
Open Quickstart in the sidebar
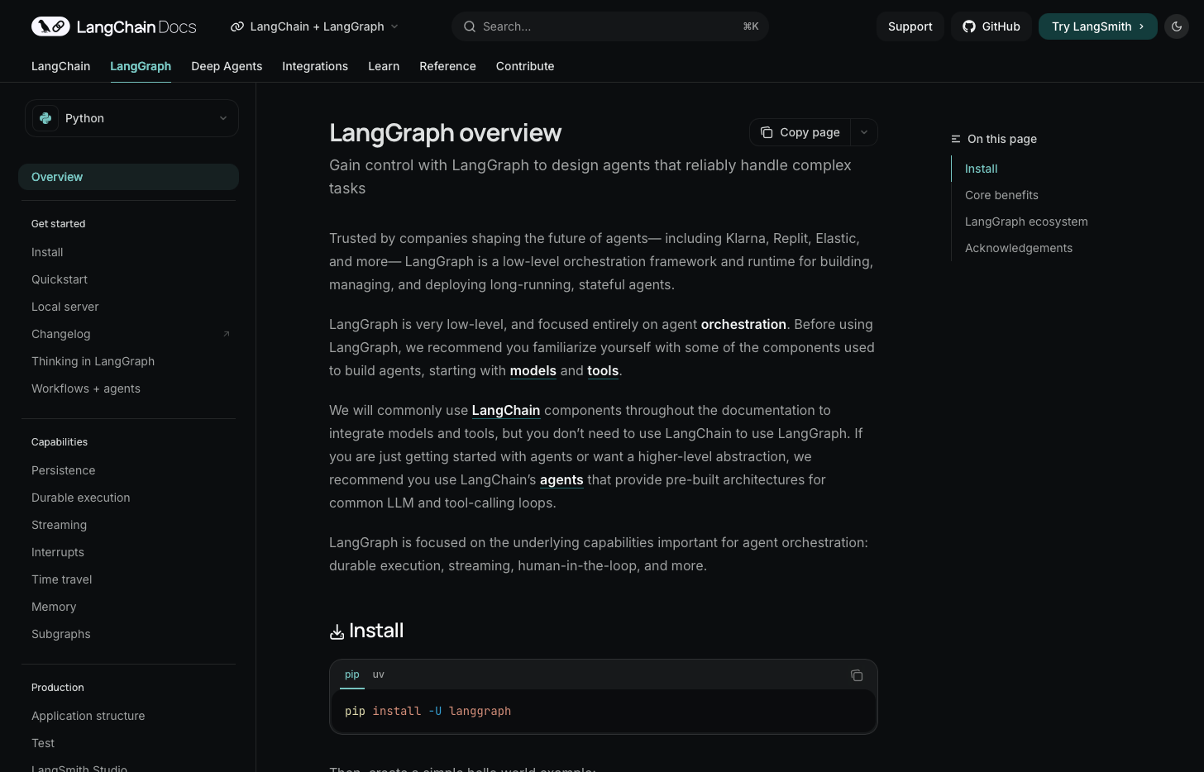point(60,279)
